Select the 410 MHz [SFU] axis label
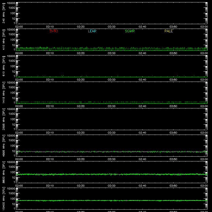This screenshot has width=212, height=212. (x=3, y=39)
